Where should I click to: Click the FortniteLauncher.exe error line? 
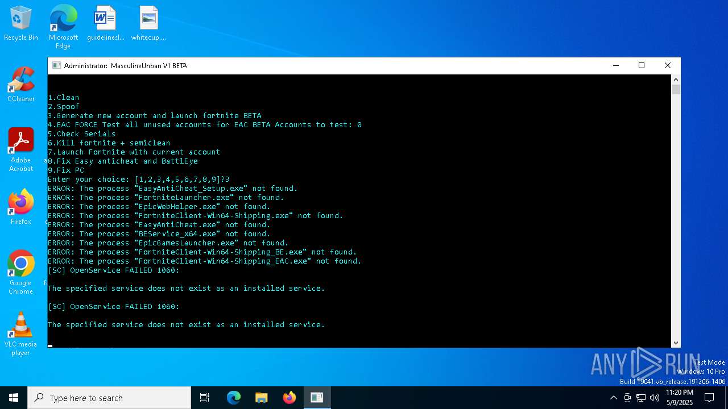point(166,198)
